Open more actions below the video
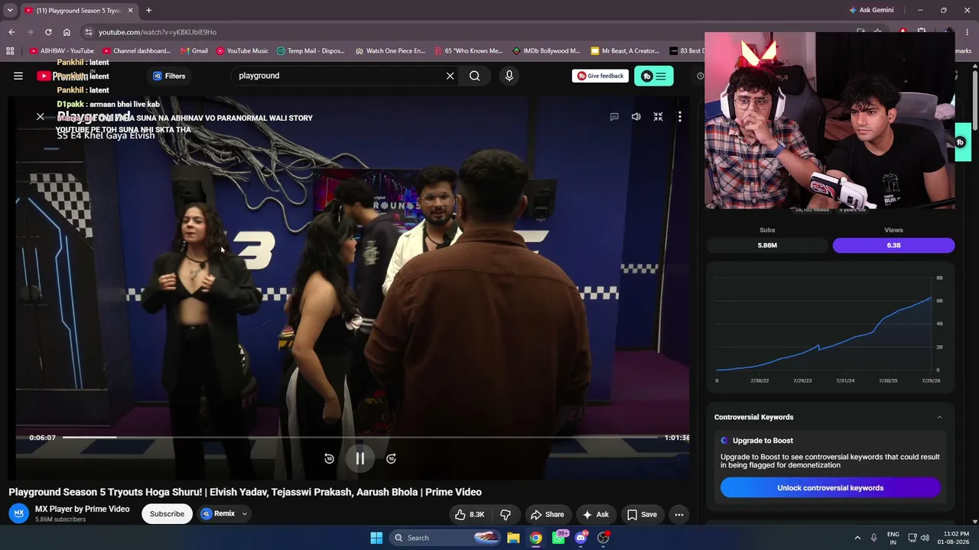Image resolution: width=979 pixels, height=550 pixels. [678, 514]
